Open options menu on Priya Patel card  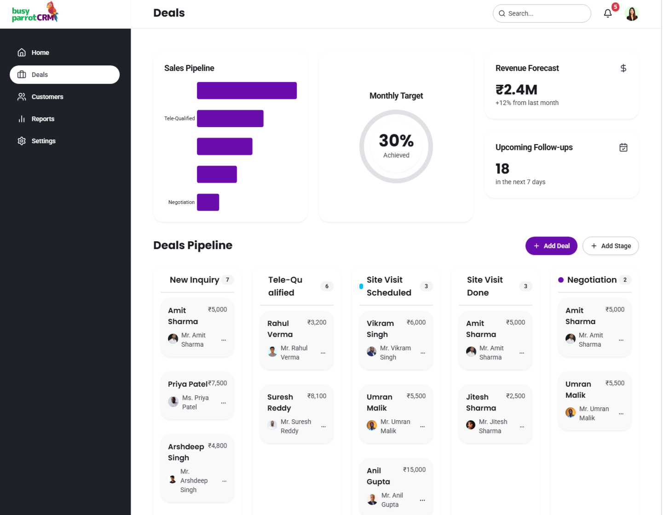(x=223, y=403)
